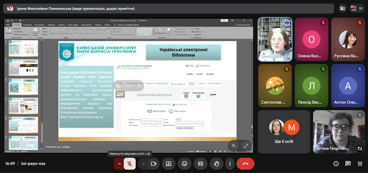Image resolution: width=368 pixels, height=173 pixels.
Task: Expand the presentation to full screen
Action: (246, 146)
